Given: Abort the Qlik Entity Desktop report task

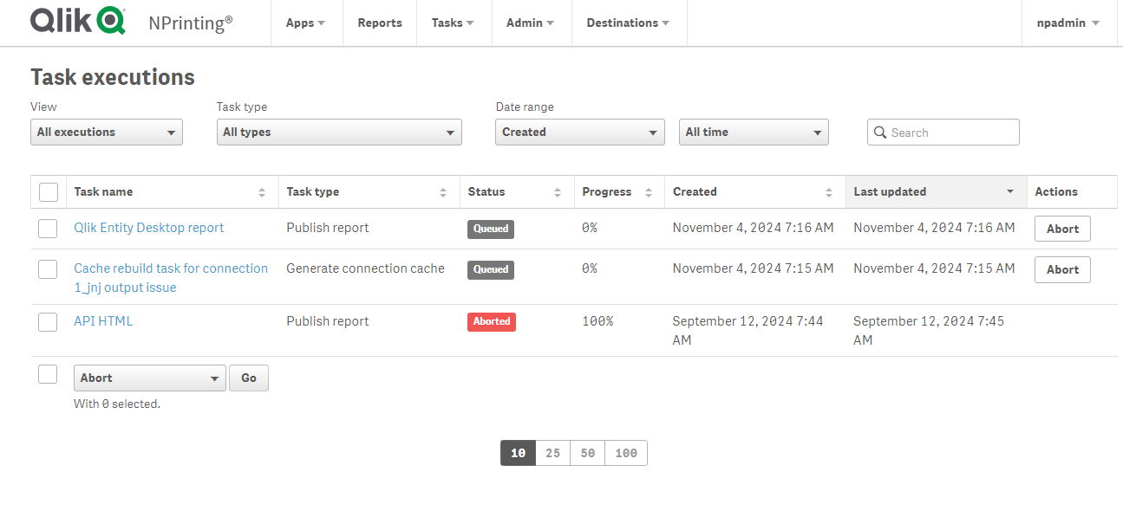Looking at the screenshot, I should (1062, 229).
